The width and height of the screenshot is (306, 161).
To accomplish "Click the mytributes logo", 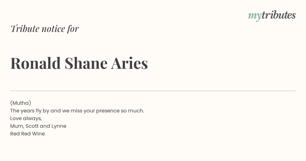I will [272, 16].
